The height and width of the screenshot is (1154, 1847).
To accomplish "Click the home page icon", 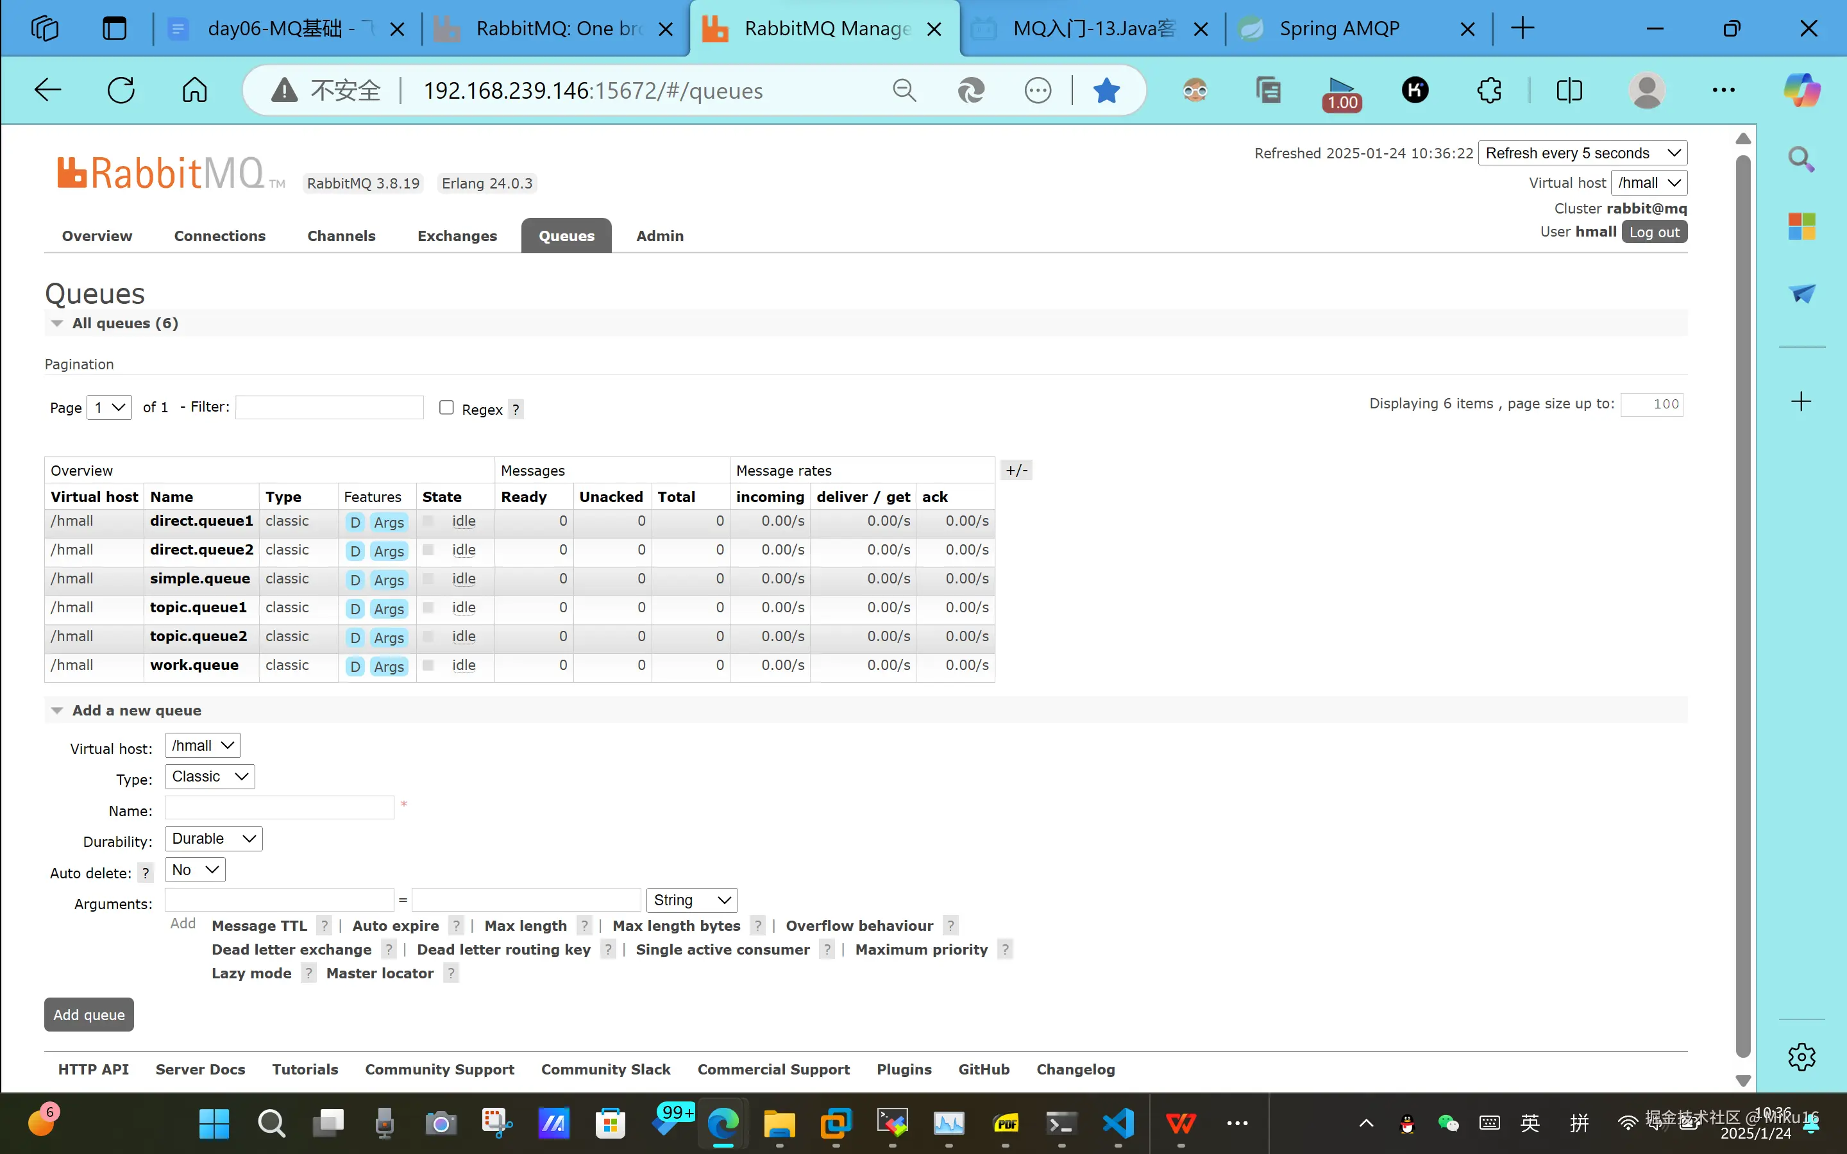I will pyautogui.click(x=194, y=90).
